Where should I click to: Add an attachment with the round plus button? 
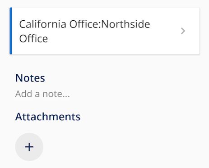click(29, 147)
